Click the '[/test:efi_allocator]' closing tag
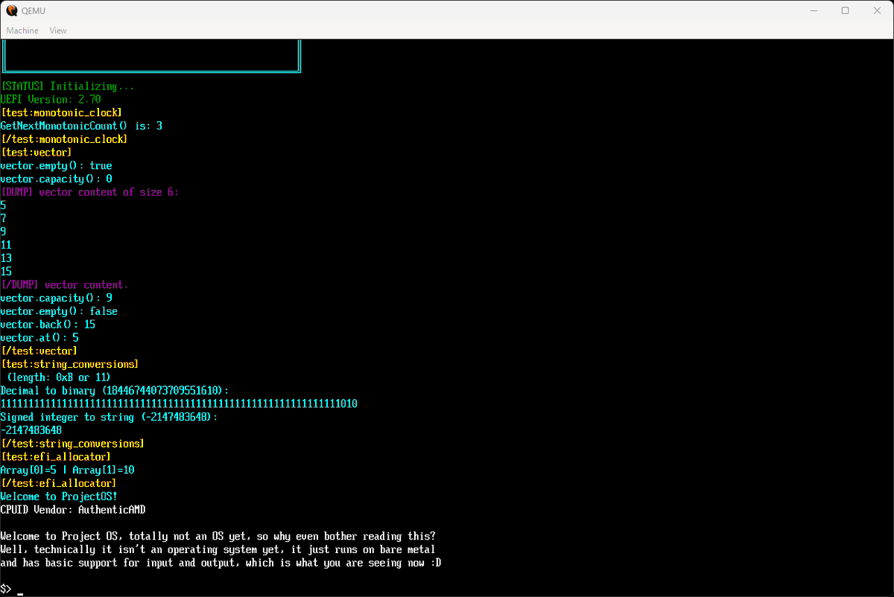This screenshot has width=894, height=597. [59, 484]
